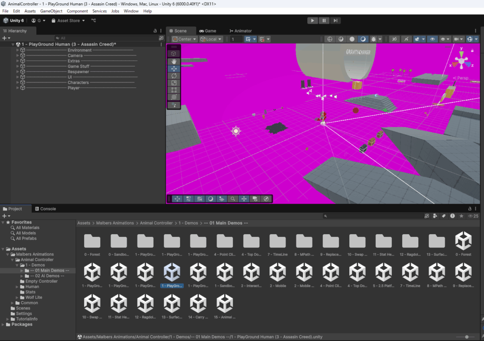Viewport: 484px width, 341px height.
Task: Expand the Human folder in Project tree
Action: click(x=17, y=287)
